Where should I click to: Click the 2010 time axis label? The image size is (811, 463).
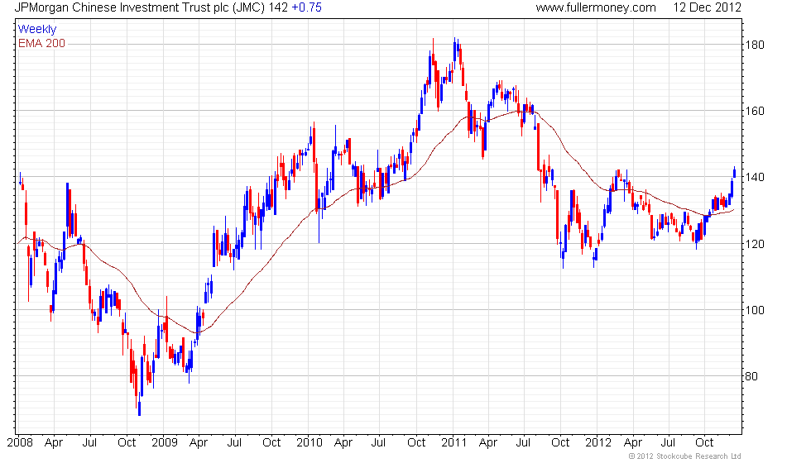pos(310,442)
